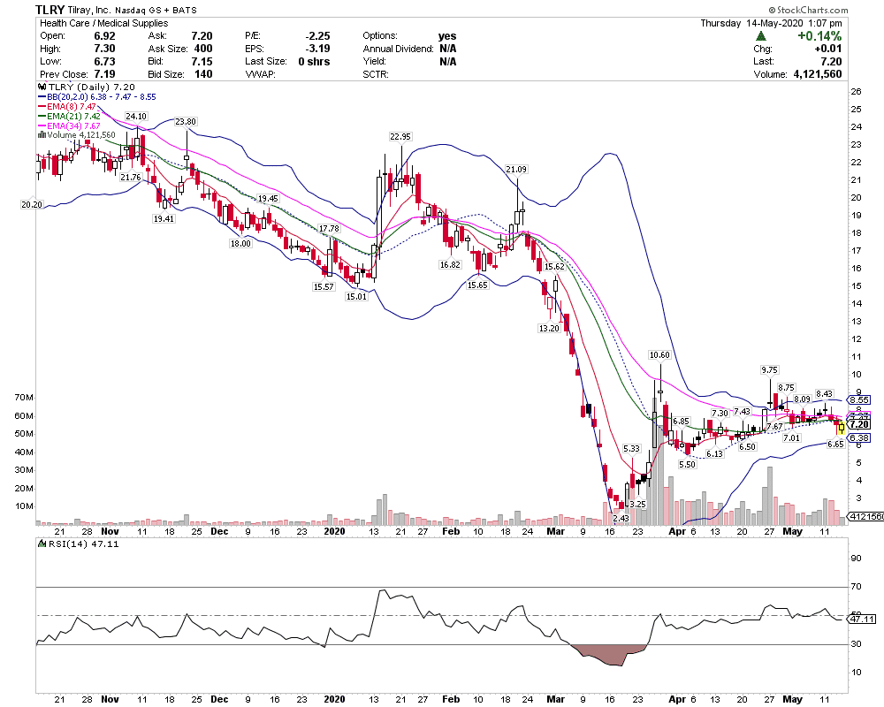Screen dimensions: 884x707
Task: Click the 16.82 price label
Action: [450, 264]
